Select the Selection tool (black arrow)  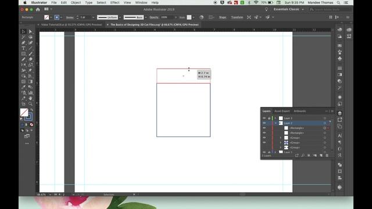tap(23, 31)
